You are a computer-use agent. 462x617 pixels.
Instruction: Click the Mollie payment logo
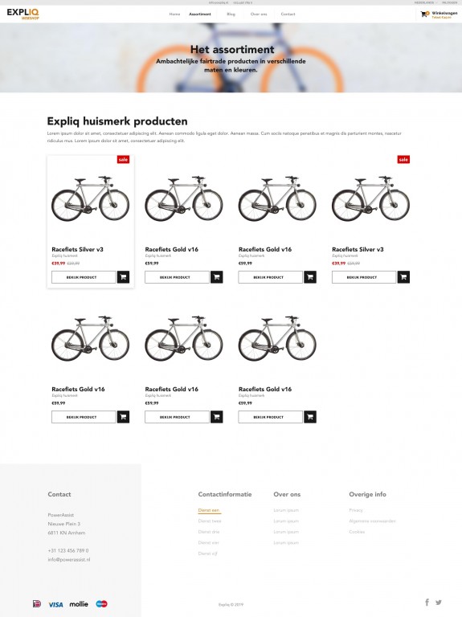point(79,604)
